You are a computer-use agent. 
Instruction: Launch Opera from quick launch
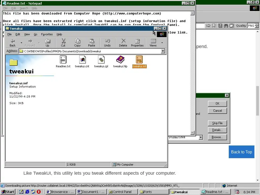coord(39,192)
